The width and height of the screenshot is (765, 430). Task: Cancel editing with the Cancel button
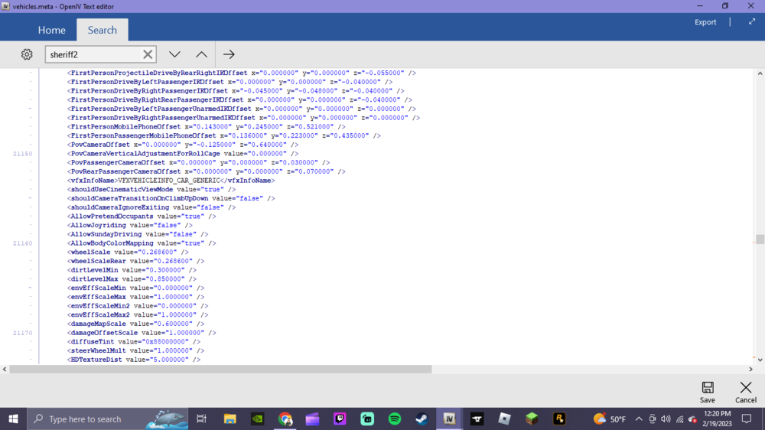tap(745, 393)
